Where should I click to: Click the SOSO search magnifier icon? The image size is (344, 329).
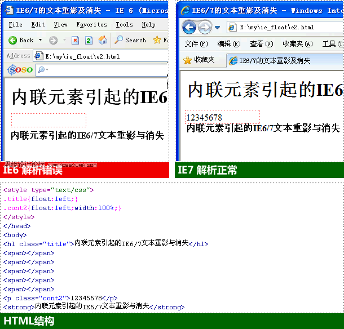coord(41,70)
